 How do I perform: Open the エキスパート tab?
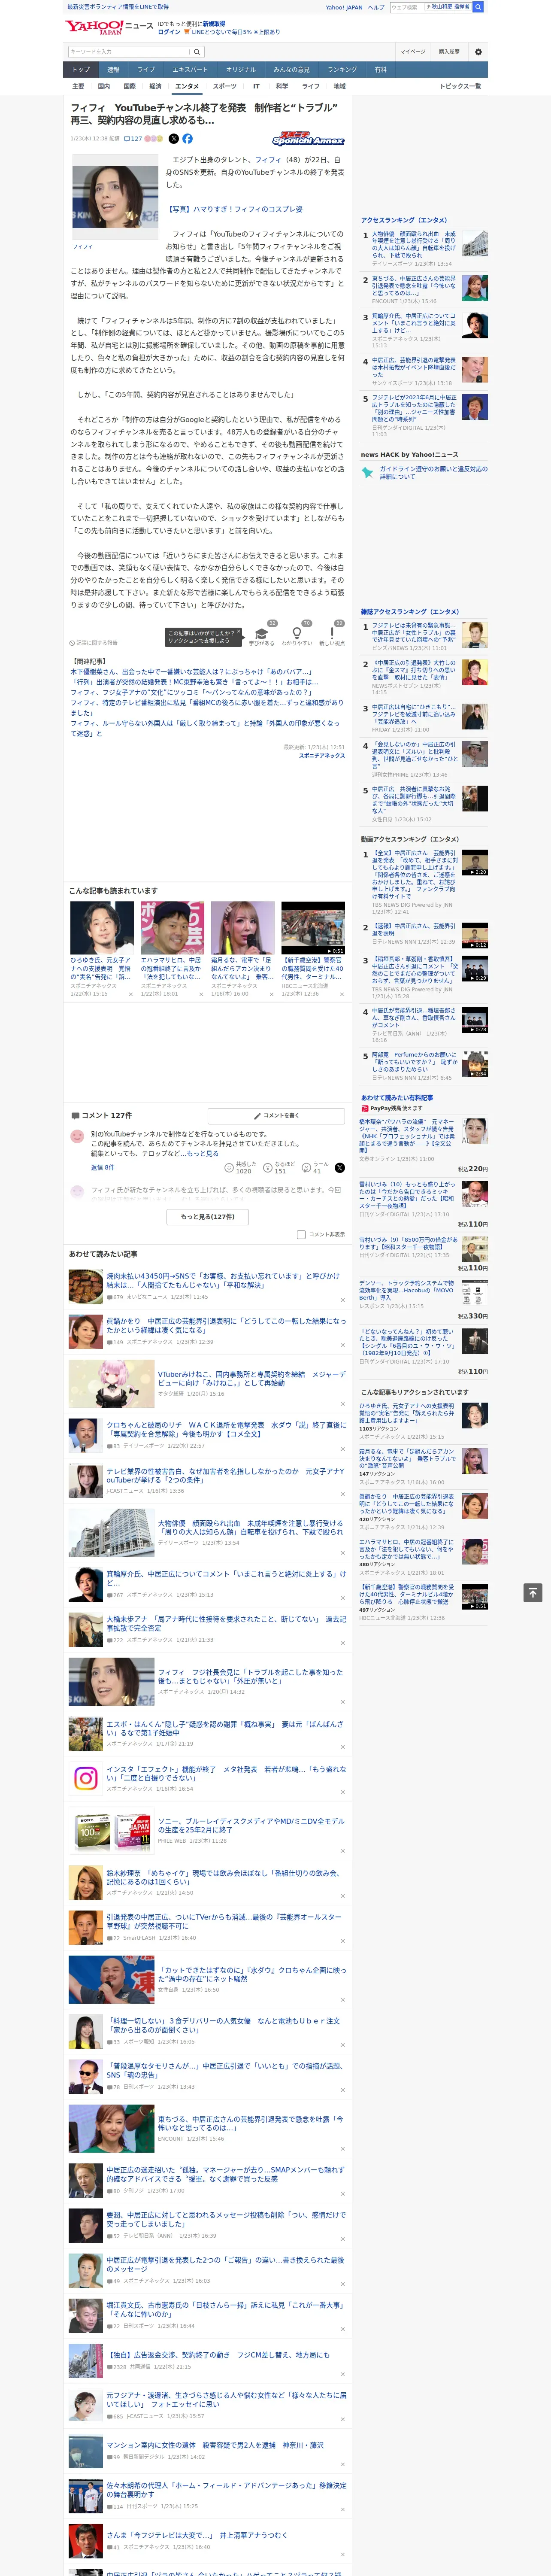pos(190,69)
